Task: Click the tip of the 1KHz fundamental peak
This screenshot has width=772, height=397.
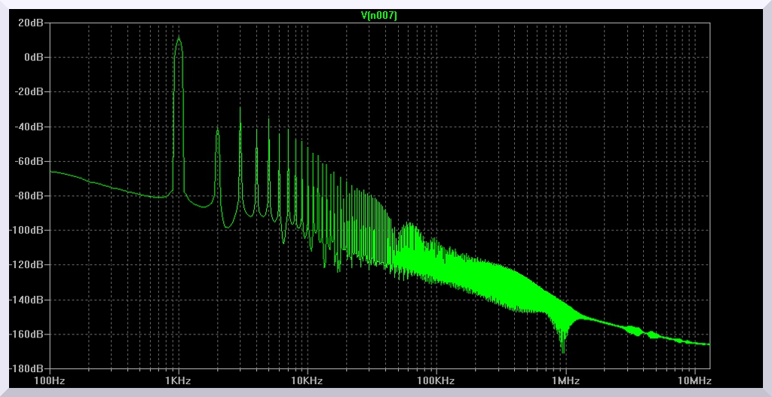Action: tap(179, 37)
